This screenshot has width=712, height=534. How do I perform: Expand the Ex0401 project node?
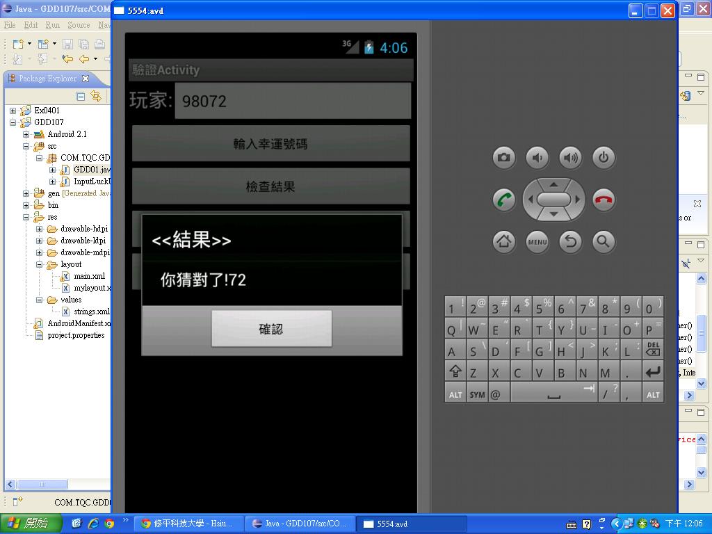point(13,111)
